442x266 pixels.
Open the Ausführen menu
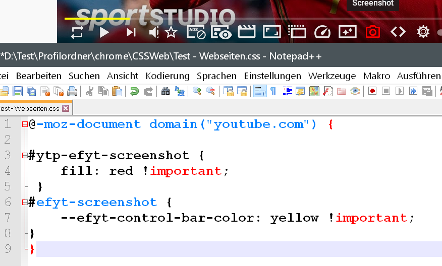point(419,76)
